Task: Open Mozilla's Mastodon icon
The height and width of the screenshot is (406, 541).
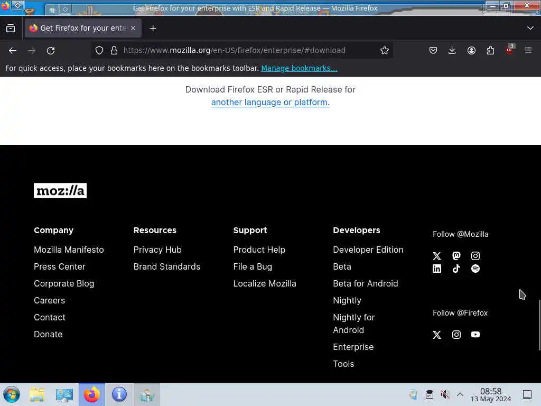Action: (x=456, y=256)
